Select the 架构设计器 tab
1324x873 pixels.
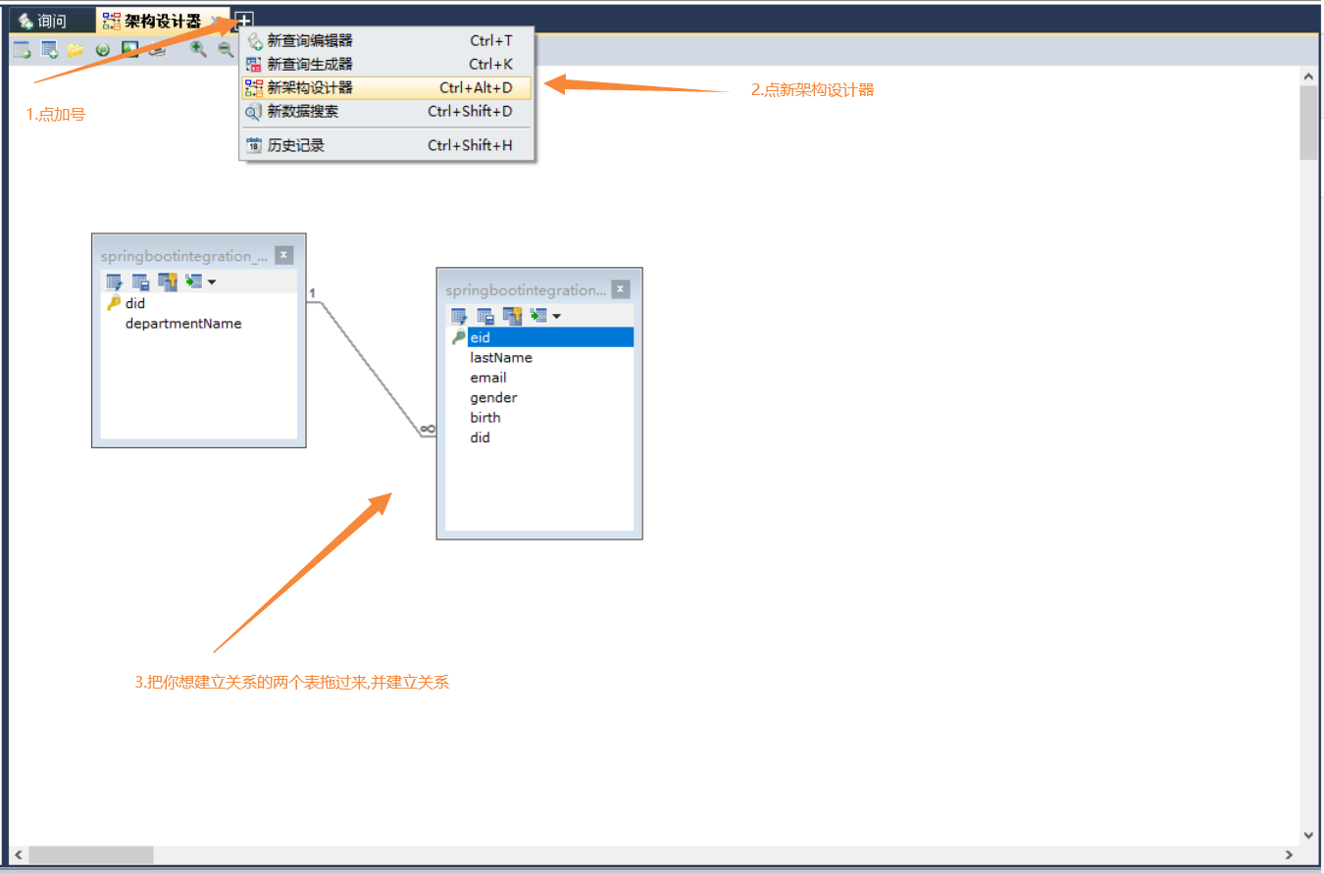click(162, 21)
